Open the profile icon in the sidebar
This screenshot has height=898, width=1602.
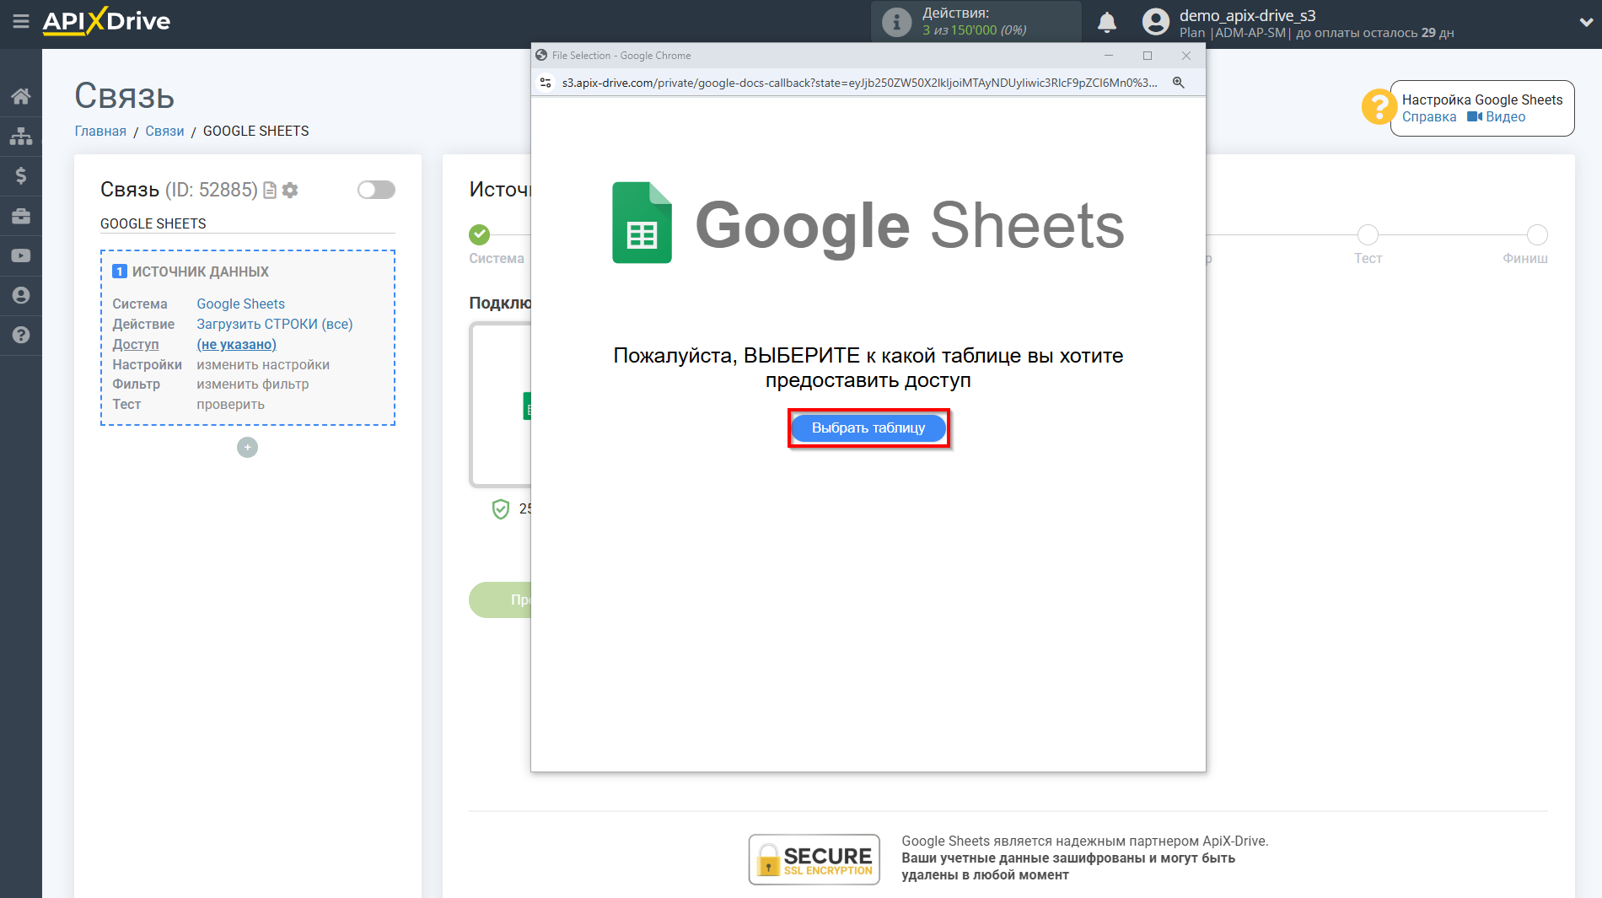tap(21, 295)
